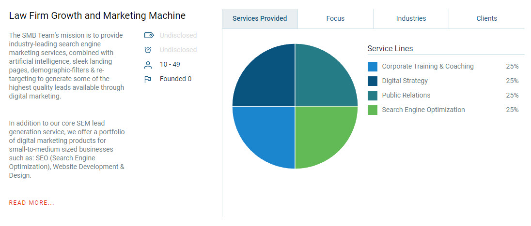Switch to the Focus tab

pyautogui.click(x=335, y=18)
